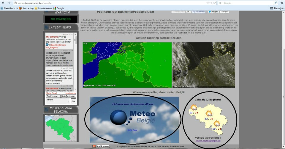Bookmark this page with the star icon
The height and width of the screenshot is (149, 285).
click(x=208, y=3)
